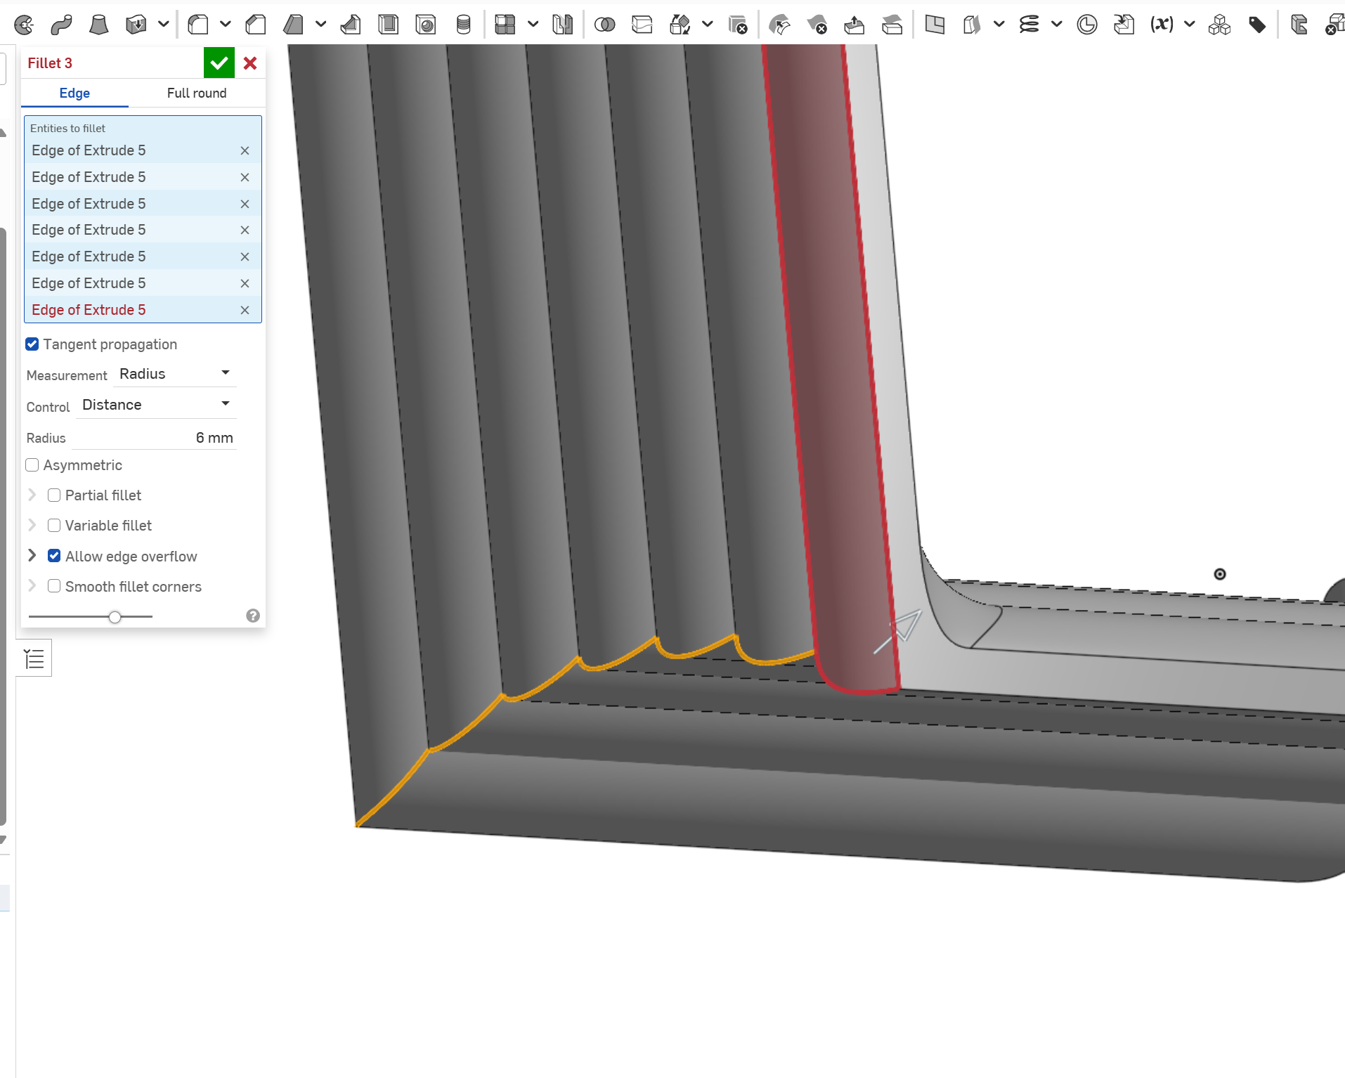Select the Thicken tool

[x=136, y=25]
